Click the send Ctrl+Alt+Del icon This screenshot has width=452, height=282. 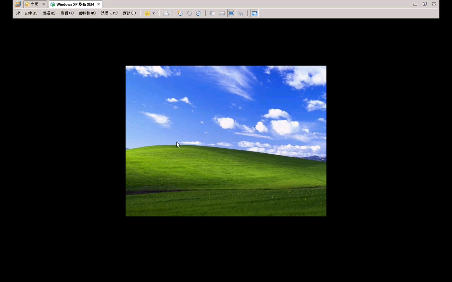click(x=166, y=13)
